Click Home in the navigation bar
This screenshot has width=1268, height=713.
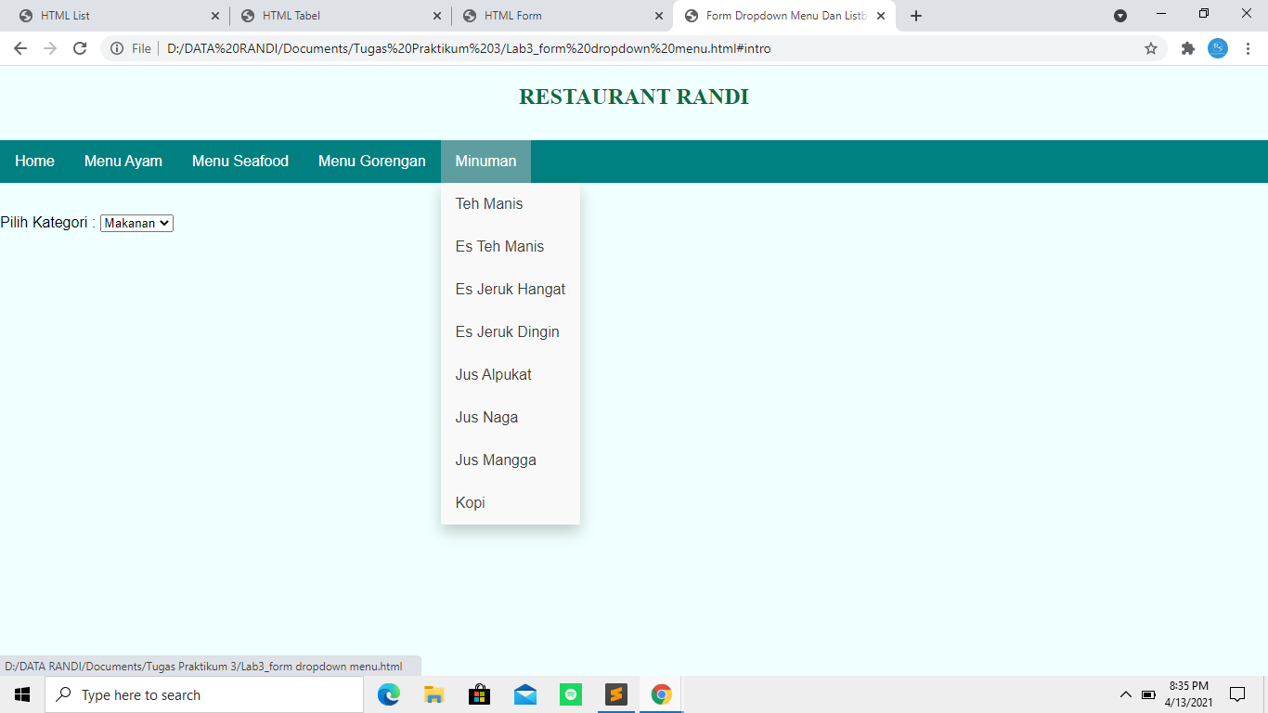click(x=33, y=161)
